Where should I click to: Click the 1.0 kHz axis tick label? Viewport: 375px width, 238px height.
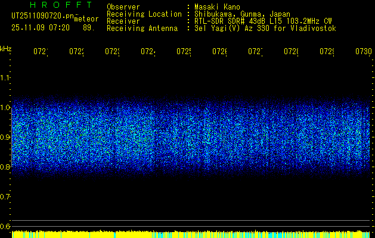(5, 107)
